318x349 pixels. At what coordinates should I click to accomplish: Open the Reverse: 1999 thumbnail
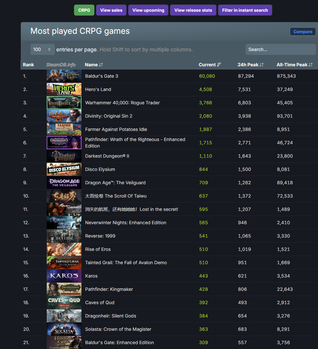click(64, 236)
